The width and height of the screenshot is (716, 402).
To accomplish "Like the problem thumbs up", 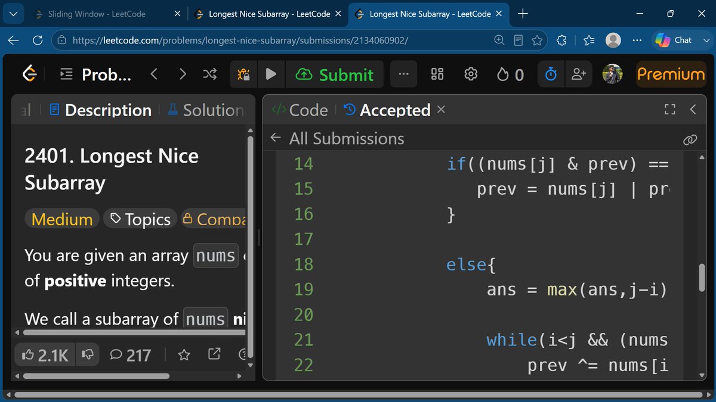I will click(x=45, y=356).
